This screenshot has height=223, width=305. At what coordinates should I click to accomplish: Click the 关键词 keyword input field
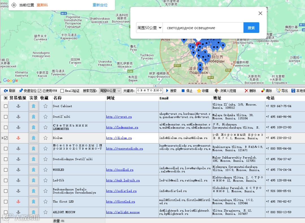(x=150, y=91)
